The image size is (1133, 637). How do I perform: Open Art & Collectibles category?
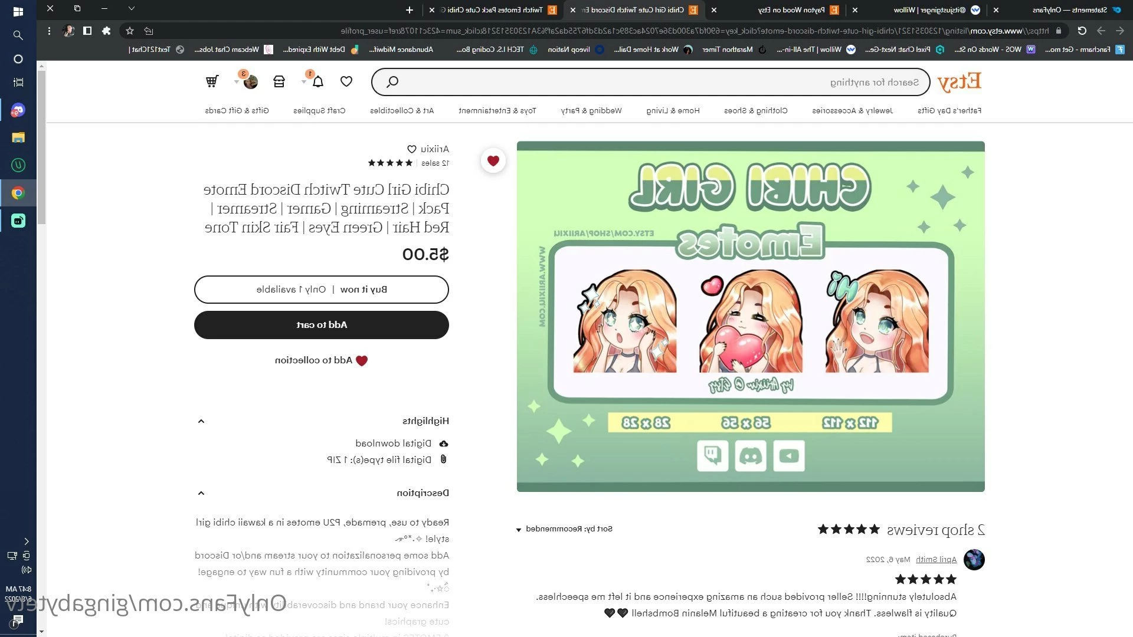pos(402,110)
